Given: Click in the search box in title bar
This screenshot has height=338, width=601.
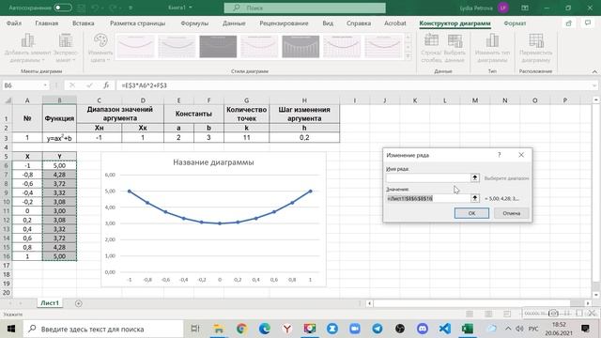Looking at the screenshot, I should click(304, 8).
